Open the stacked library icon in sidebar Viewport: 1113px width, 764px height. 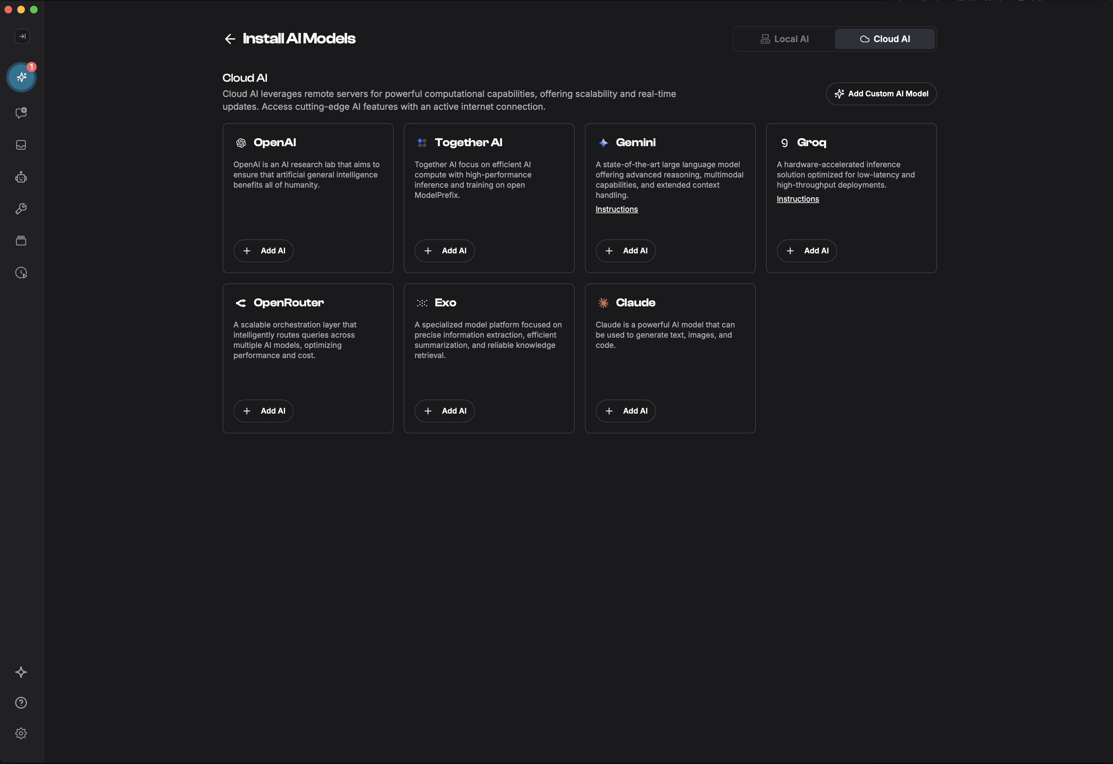(x=21, y=241)
